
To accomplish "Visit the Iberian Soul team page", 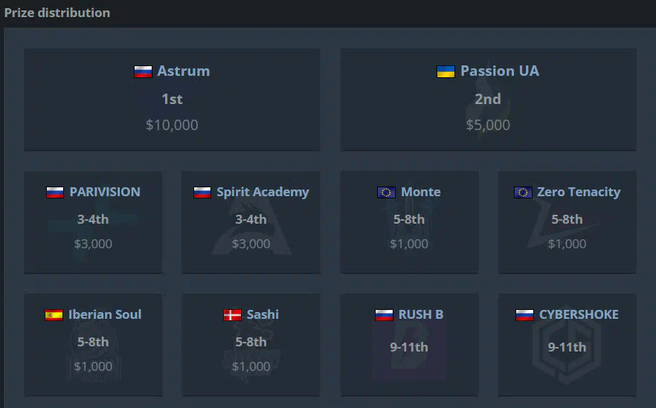I will tap(105, 314).
